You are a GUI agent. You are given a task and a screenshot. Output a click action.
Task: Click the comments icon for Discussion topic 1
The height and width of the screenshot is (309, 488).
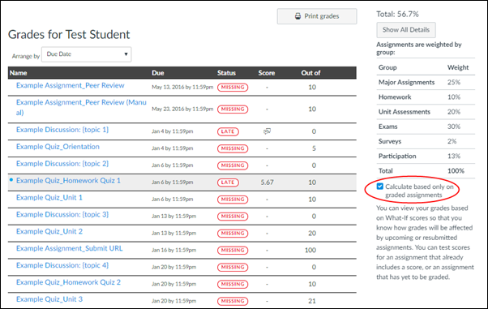tap(267, 131)
